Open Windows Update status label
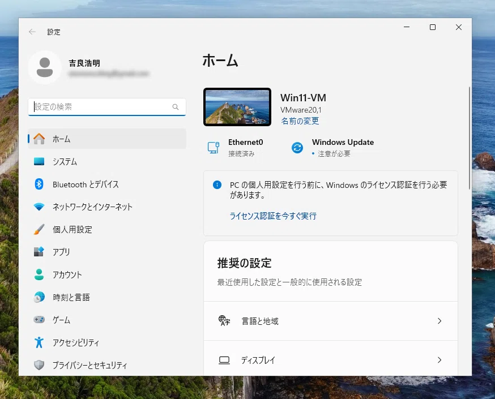Image resolution: width=495 pixels, height=399 pixels. pyautogui.click(x=343, y=142)
